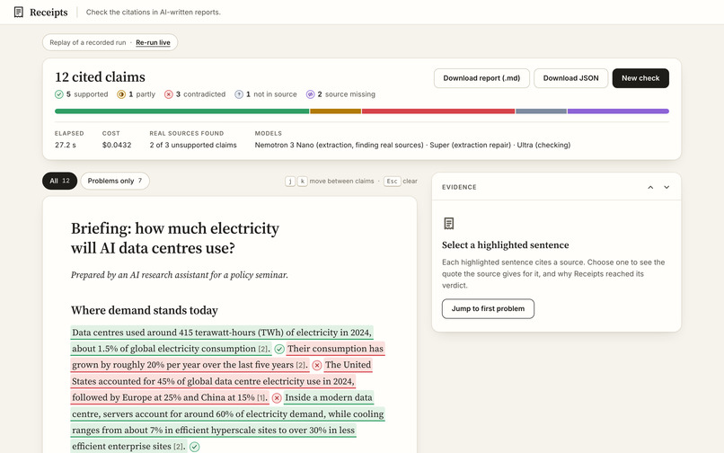This screenshot has width=724, height=453.
Task: Click the red contradicted segment of results bar
Action: point(438,111)
